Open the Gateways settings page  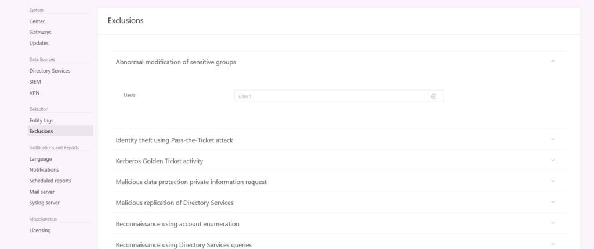pos(40,33)
